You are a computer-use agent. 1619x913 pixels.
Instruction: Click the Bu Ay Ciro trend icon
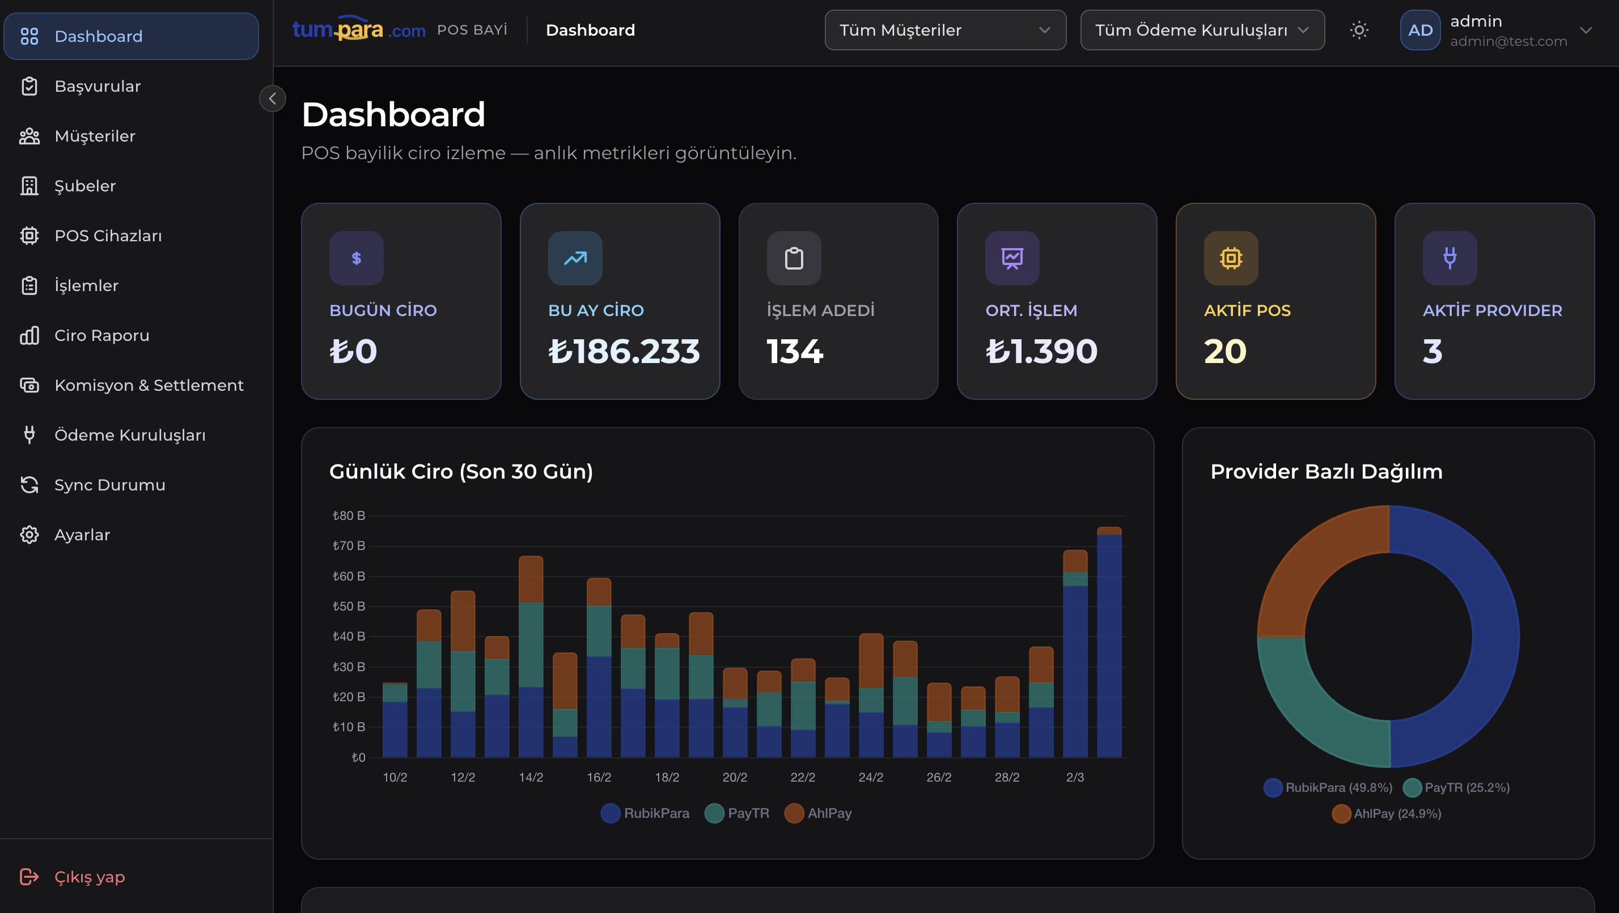point(574,258)
